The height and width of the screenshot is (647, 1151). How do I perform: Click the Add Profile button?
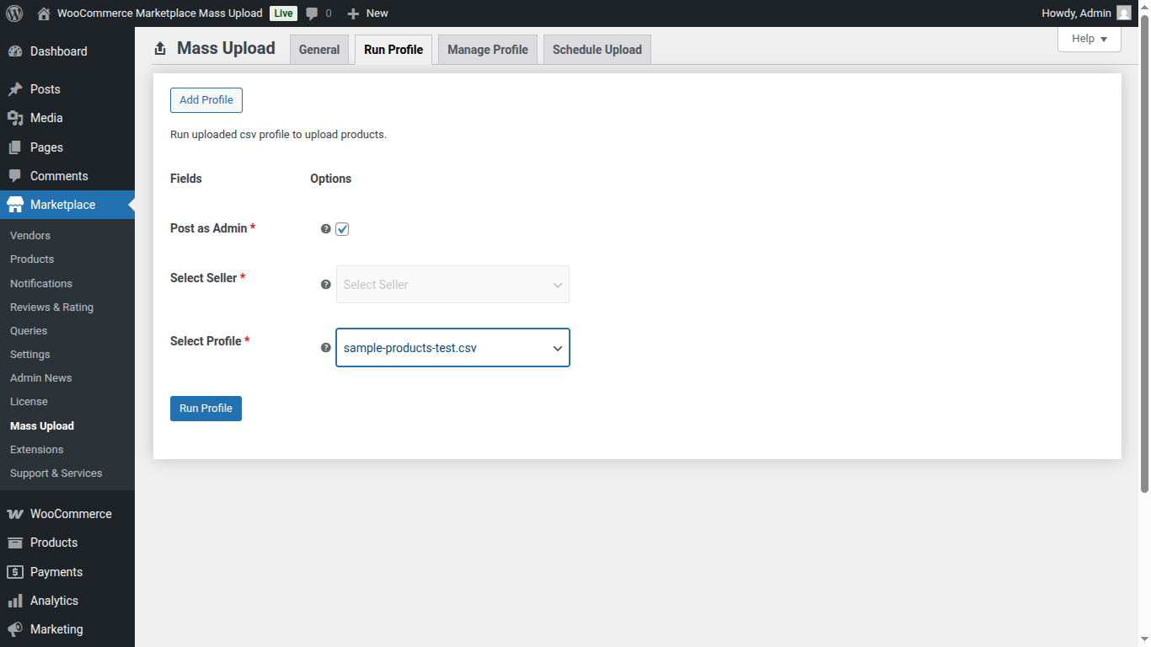pyautogui.click(x=206, y=99)
